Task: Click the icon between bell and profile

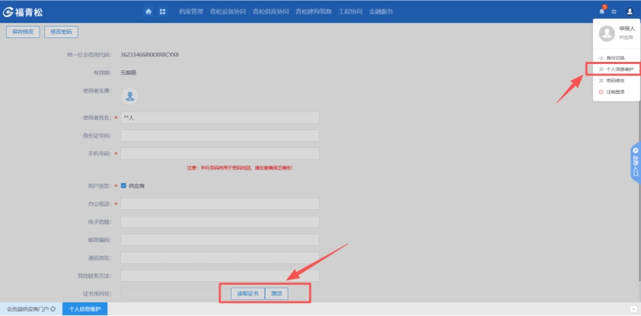Action: tap(614, 12)
